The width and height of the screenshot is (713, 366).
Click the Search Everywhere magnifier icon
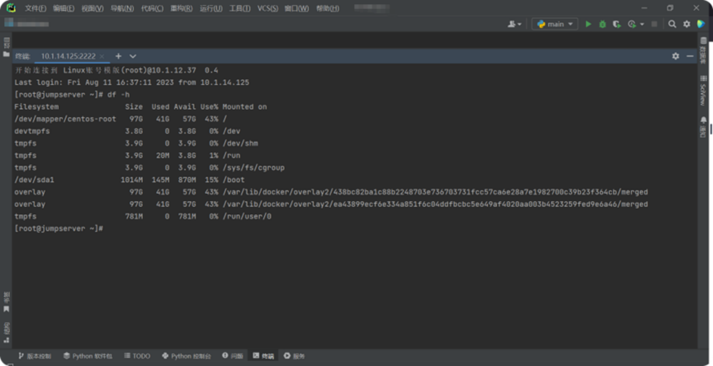point(672,24)
